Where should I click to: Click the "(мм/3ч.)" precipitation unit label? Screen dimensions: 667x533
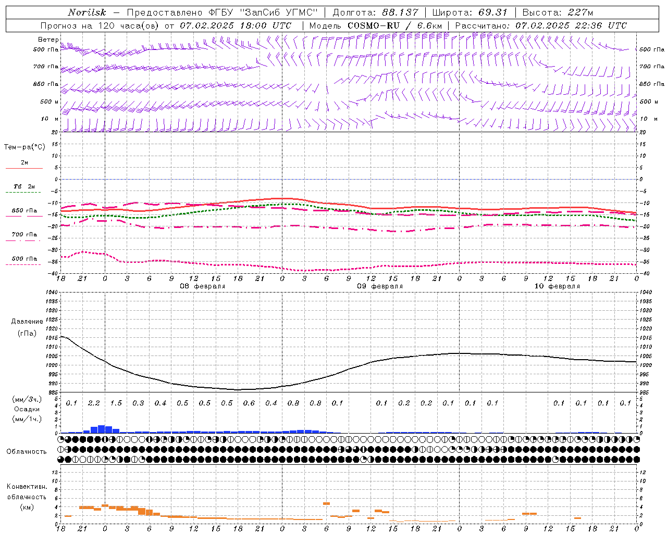(x=27, y=399)
